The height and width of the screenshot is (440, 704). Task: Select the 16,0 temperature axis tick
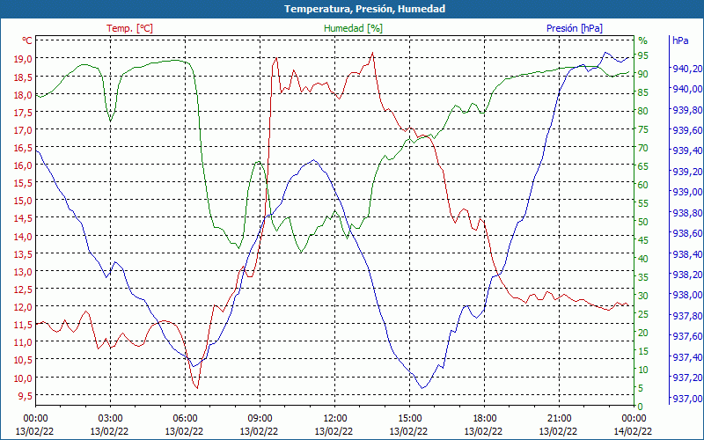coord(24,165)
